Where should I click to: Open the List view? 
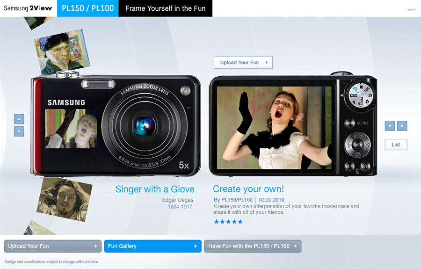click(x=396, y=145)
